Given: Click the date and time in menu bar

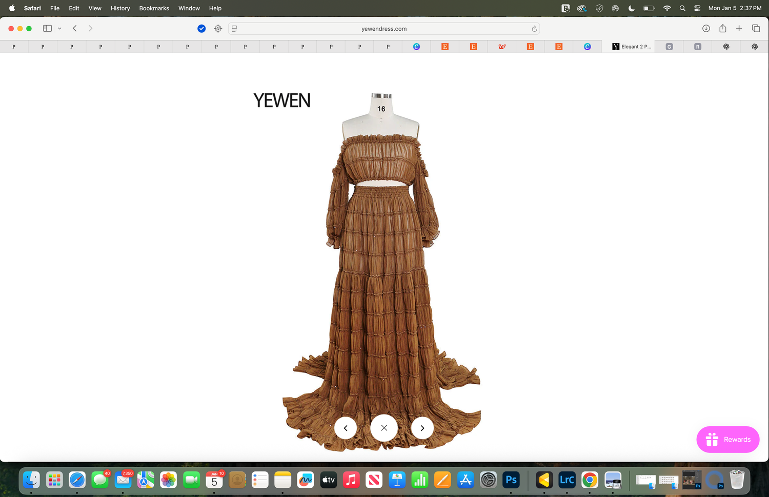Looking at the screenshot, I should (735, 8).
